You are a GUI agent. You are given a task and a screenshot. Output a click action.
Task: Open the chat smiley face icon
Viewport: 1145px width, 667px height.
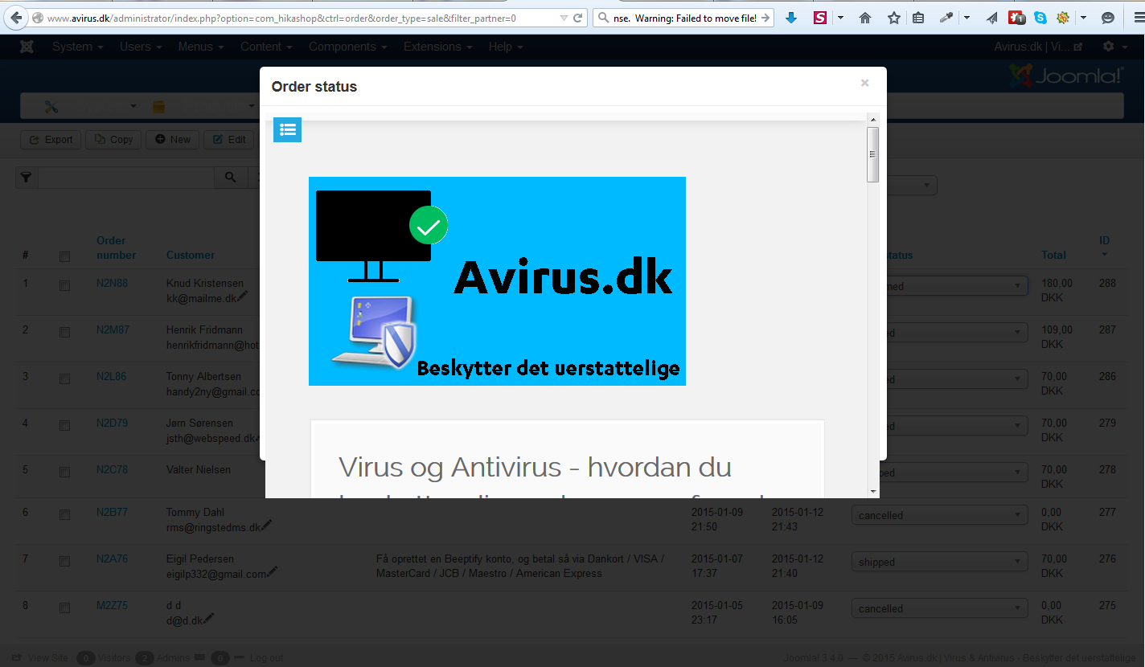click(x=1108, y=18)
